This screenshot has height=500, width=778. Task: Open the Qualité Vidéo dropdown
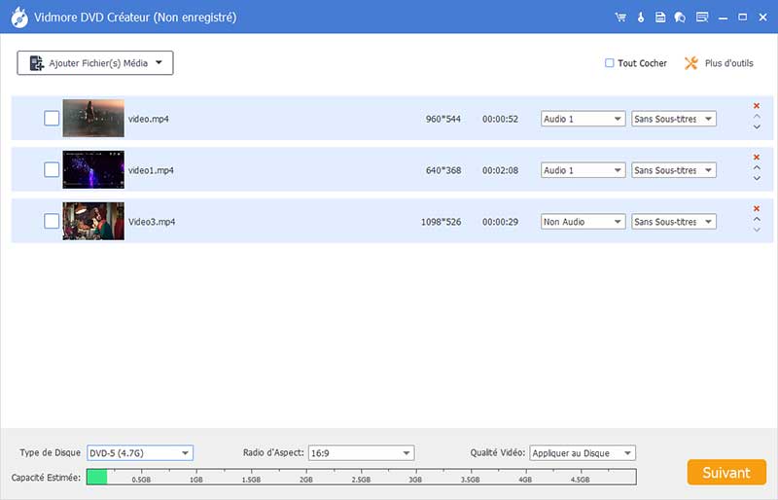pyautogui.click(x=583, y=453)
